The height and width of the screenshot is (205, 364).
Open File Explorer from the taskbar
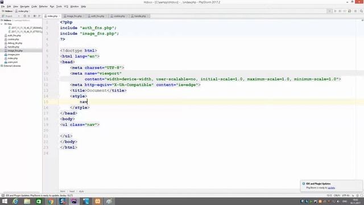click(x=27, y=201)
